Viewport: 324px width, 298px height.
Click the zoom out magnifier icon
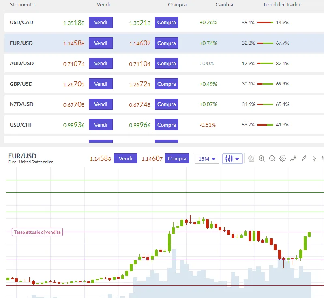(x=272, y=158)
